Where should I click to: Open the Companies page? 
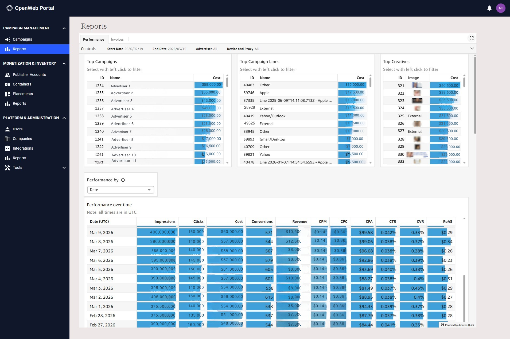tap(22, 139)
